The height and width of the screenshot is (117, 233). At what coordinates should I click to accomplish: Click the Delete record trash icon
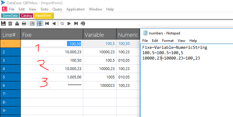click(10, 24)
